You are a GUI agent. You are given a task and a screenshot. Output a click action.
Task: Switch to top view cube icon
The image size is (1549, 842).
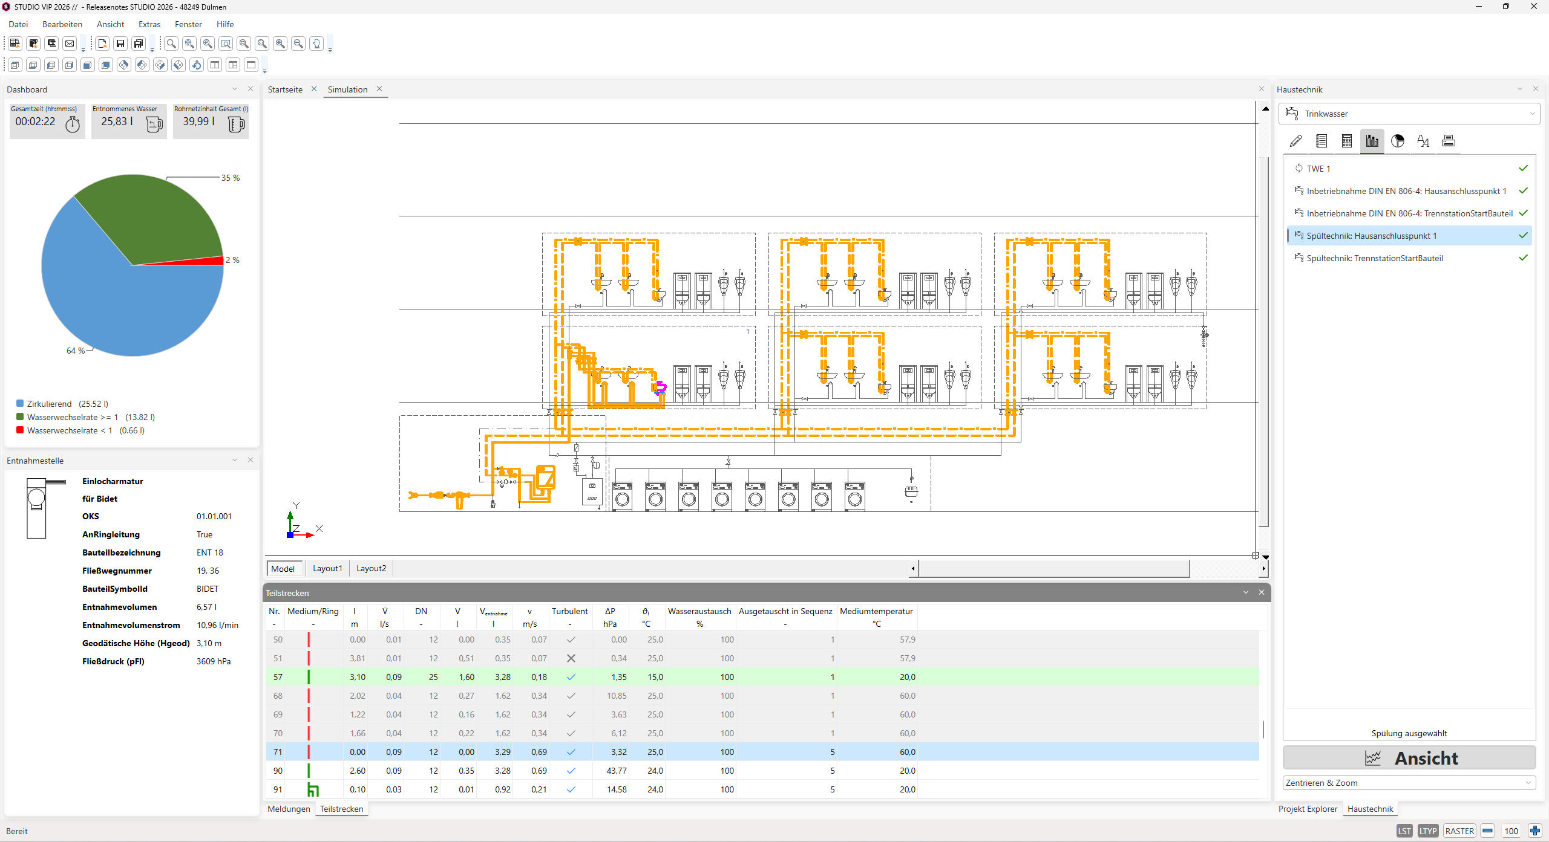pyautogui.click(x=15, y=65)
